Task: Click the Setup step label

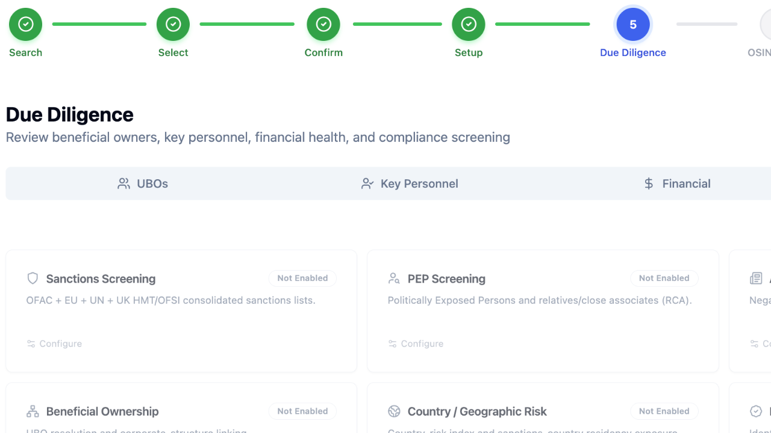Action: tap(469, 53)
